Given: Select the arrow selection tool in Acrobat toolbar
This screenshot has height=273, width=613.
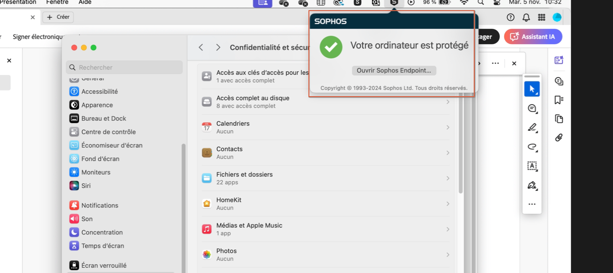Looking at the screenshot, I should (x=532, y=89).
